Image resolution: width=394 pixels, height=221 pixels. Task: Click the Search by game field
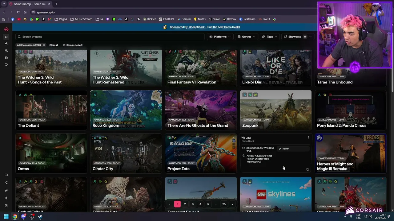110,37
